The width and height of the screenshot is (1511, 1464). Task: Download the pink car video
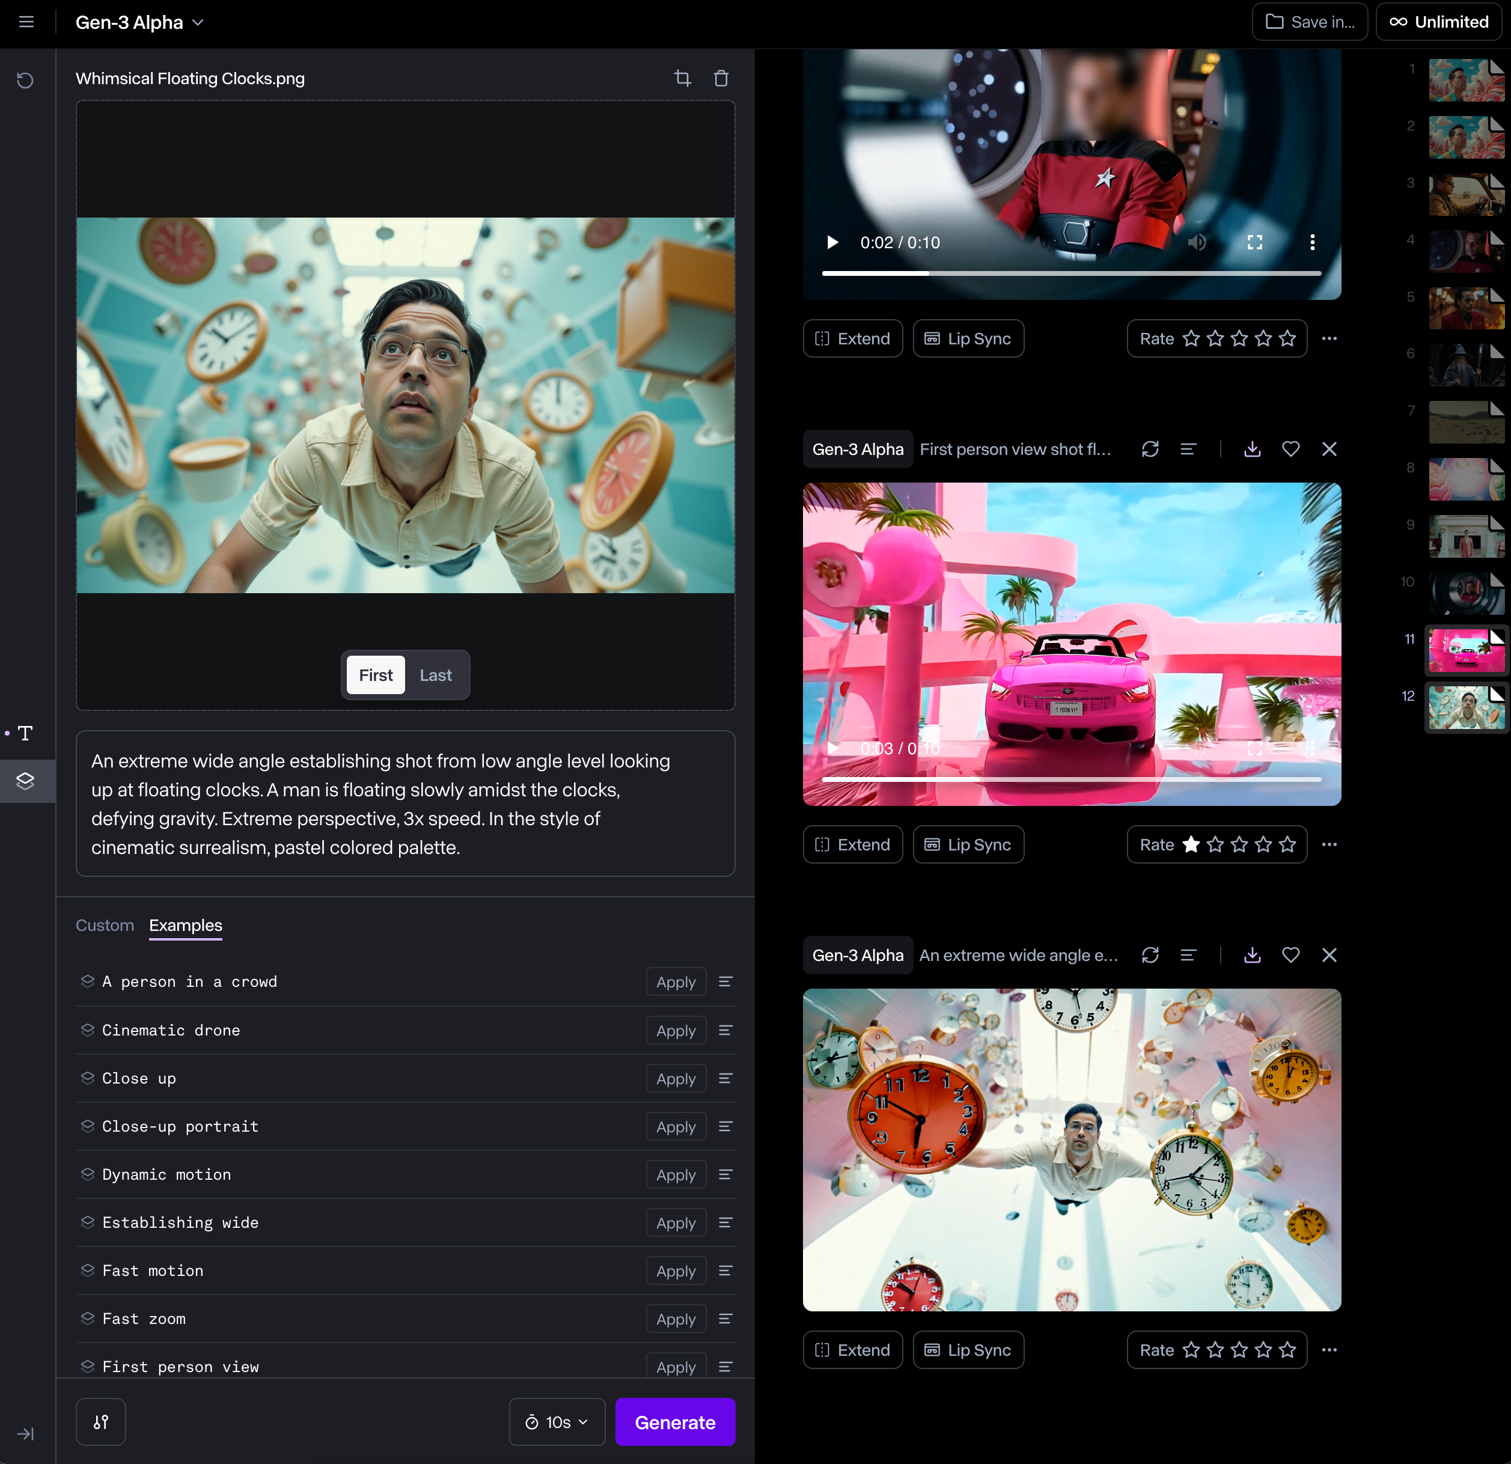(x=1252, y=449)
